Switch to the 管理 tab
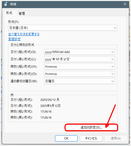131x146 pixels. click(x=22, y=14)
